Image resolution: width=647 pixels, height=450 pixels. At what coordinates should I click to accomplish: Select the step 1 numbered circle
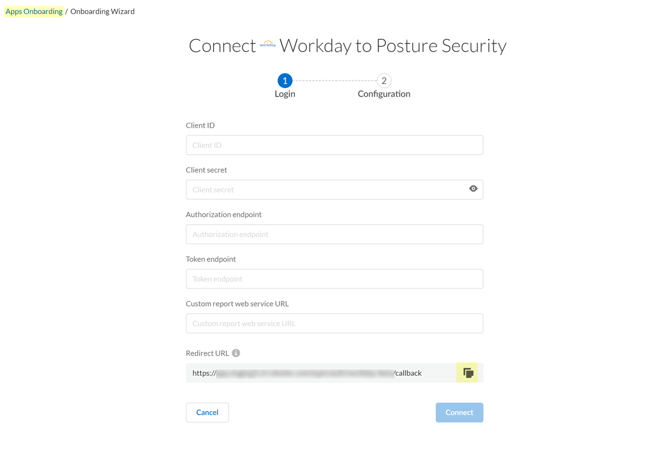[x=285, y=81]
